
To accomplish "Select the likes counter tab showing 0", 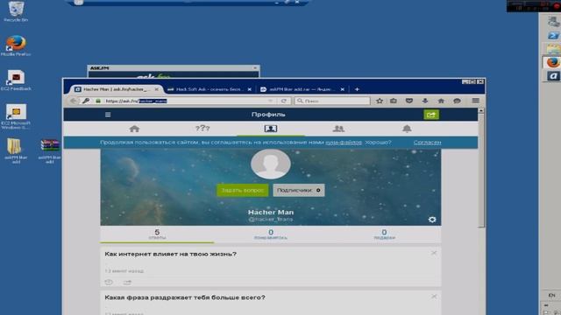I will (271, 234).
